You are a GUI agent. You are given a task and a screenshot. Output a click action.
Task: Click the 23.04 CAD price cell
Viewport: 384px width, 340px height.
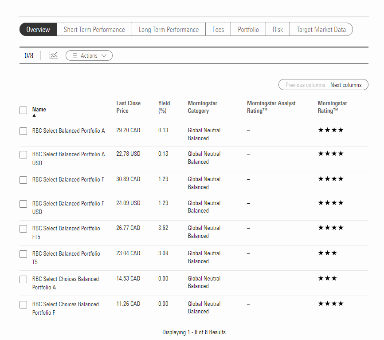tap(128, 253)
